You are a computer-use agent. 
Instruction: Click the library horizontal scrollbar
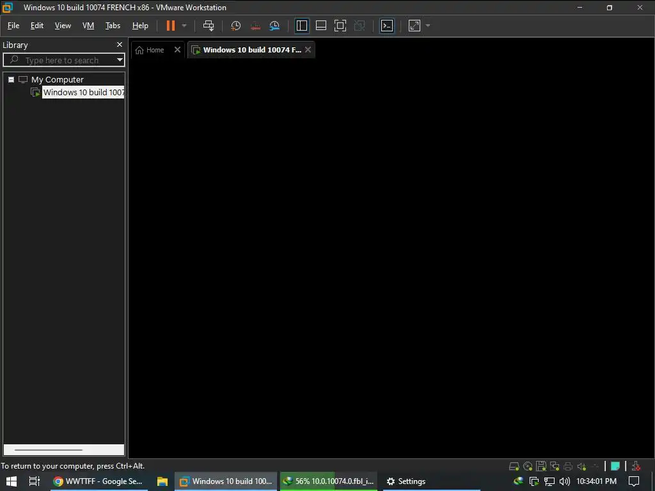tap(49, 449)
